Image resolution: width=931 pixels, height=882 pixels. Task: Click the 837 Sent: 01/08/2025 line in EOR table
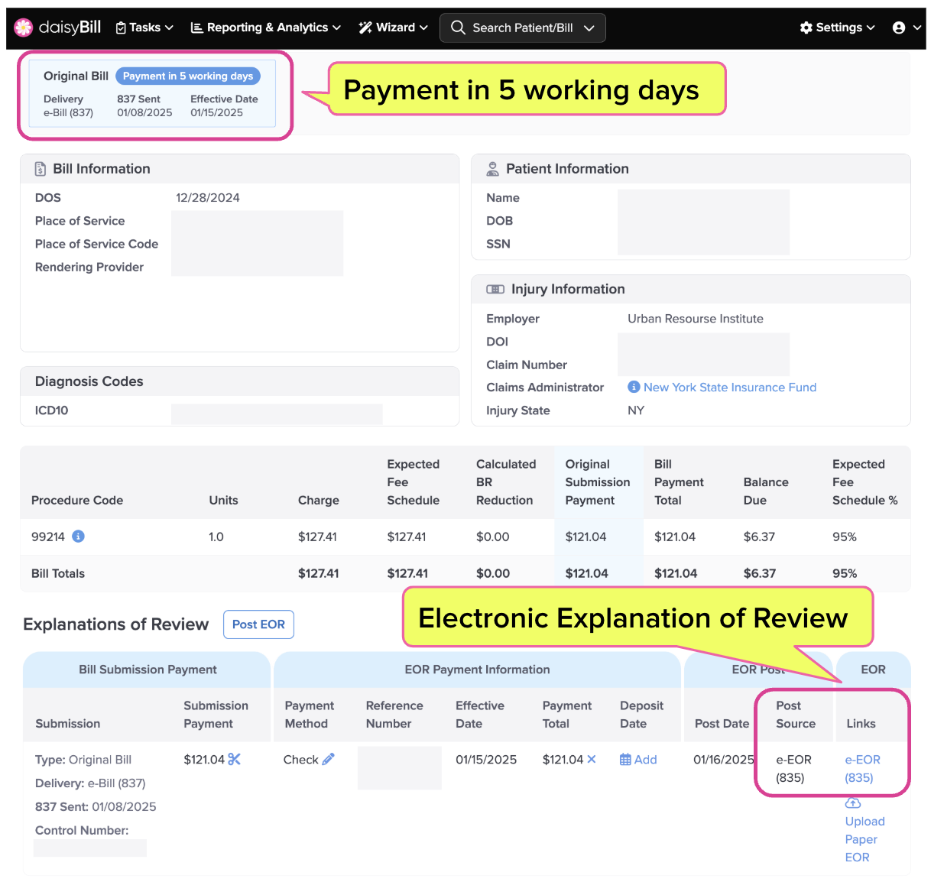point(96,806)
